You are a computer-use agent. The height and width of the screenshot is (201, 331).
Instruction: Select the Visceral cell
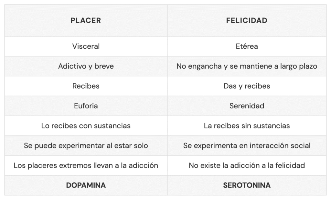86,46
